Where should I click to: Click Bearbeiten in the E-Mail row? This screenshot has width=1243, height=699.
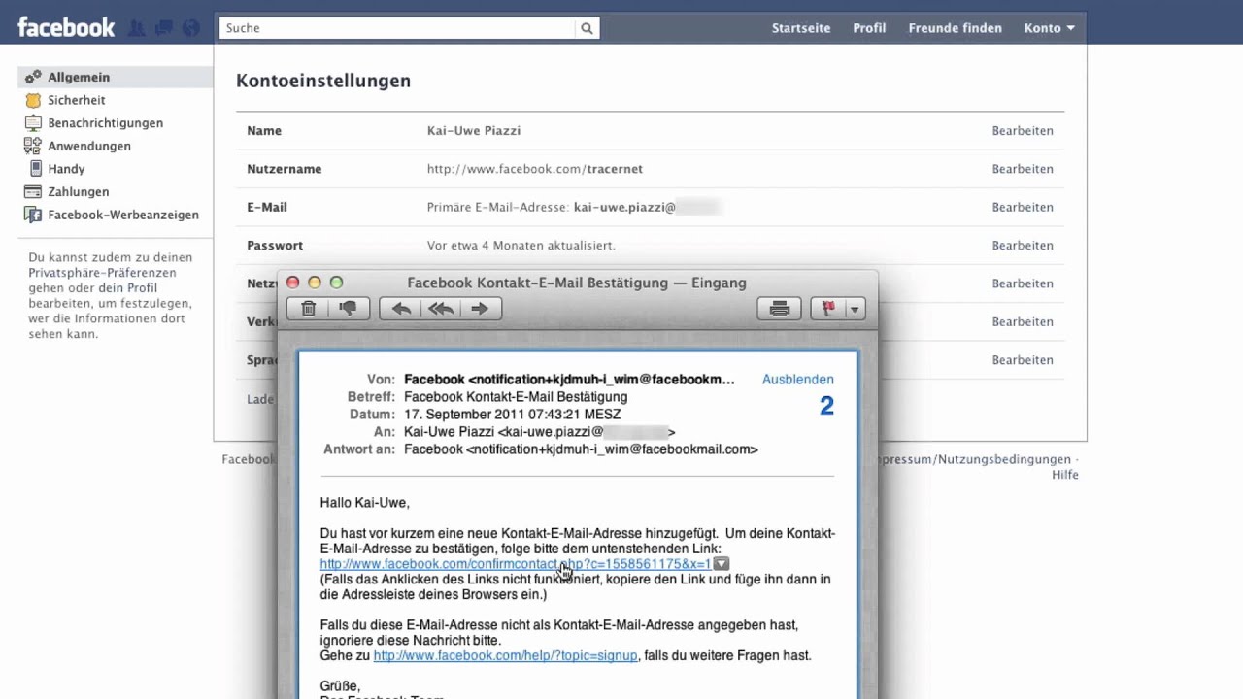click(1023, 207)
